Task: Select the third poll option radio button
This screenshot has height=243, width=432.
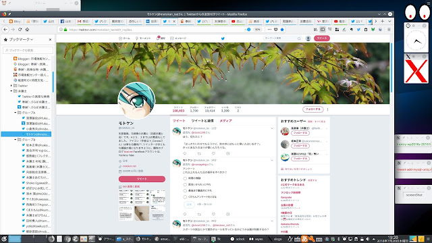Action: 185,190
